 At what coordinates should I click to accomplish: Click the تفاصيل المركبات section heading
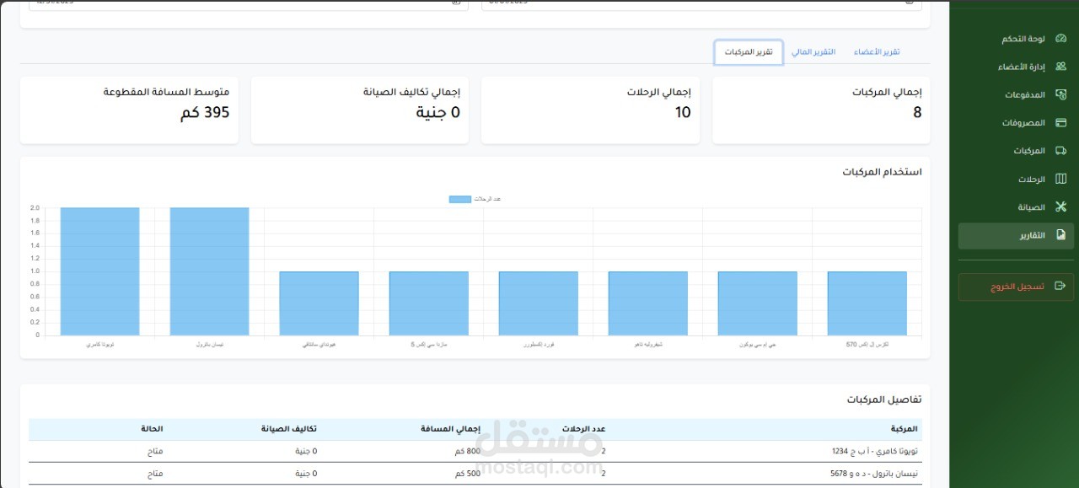[884, 400]
